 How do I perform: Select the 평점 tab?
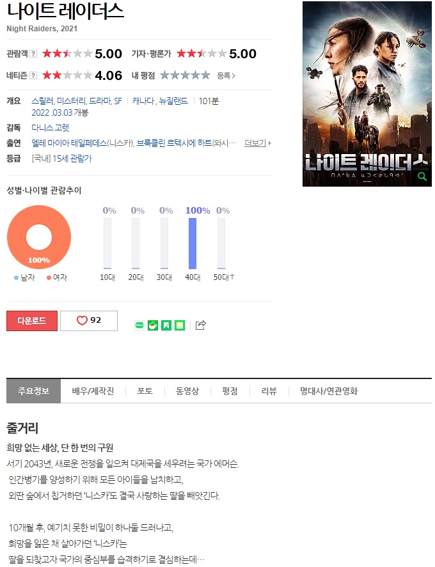tap(230, 391)
